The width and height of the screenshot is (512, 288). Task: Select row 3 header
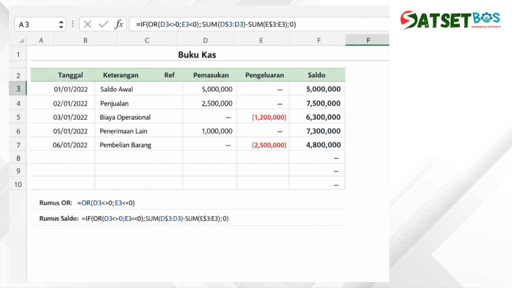18,89
